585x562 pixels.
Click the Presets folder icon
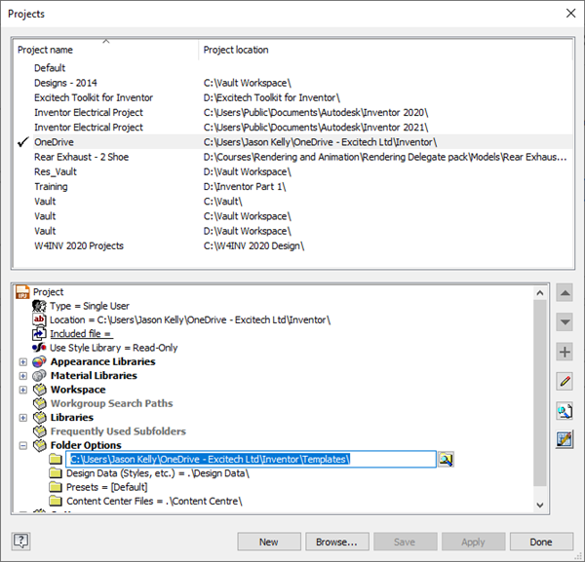56,487
